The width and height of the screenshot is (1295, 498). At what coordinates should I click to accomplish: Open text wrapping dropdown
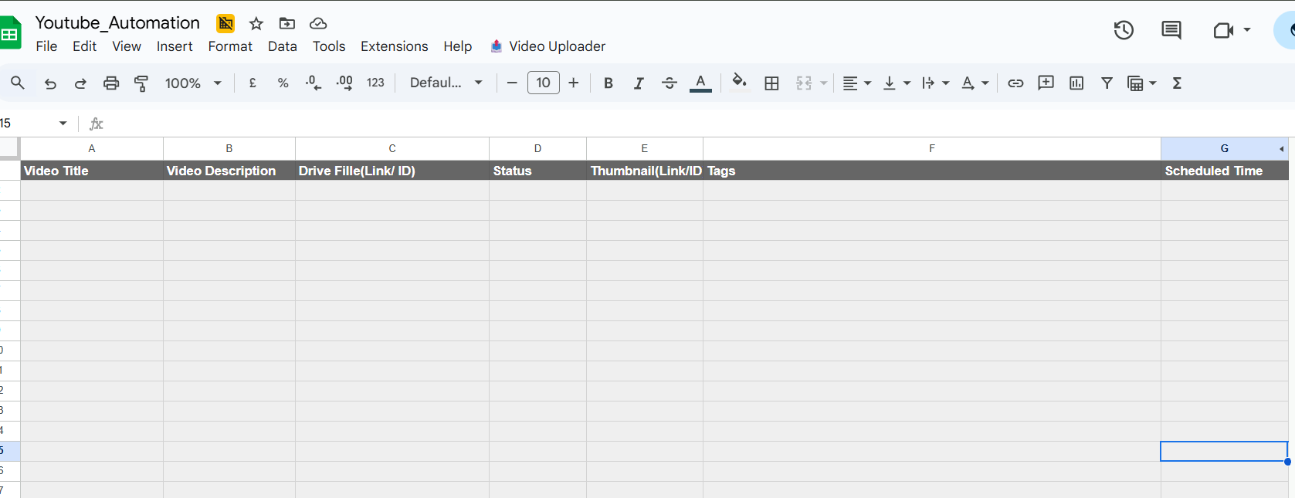(935, 83)
